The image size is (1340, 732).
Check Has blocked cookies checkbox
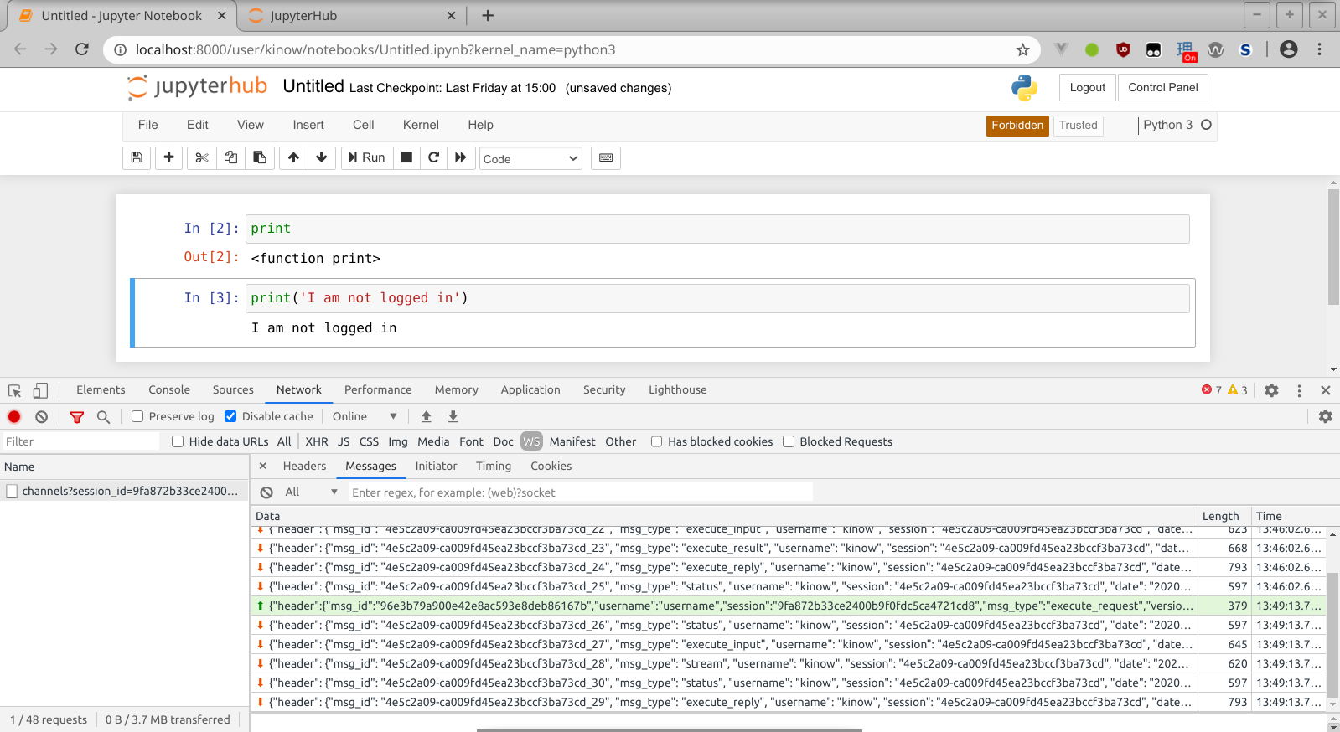coord(656,441)
